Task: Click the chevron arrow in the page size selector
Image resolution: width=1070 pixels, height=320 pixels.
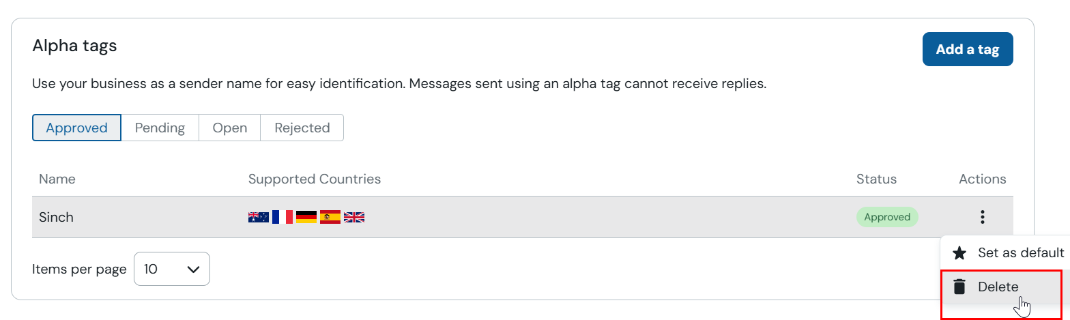Action: pyautogui.click(x=193, y=269)
